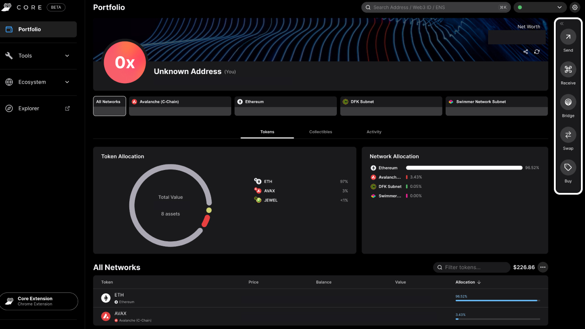
Task: Click the Swimmer icon in Network Allocation
Action: point(373,196)
